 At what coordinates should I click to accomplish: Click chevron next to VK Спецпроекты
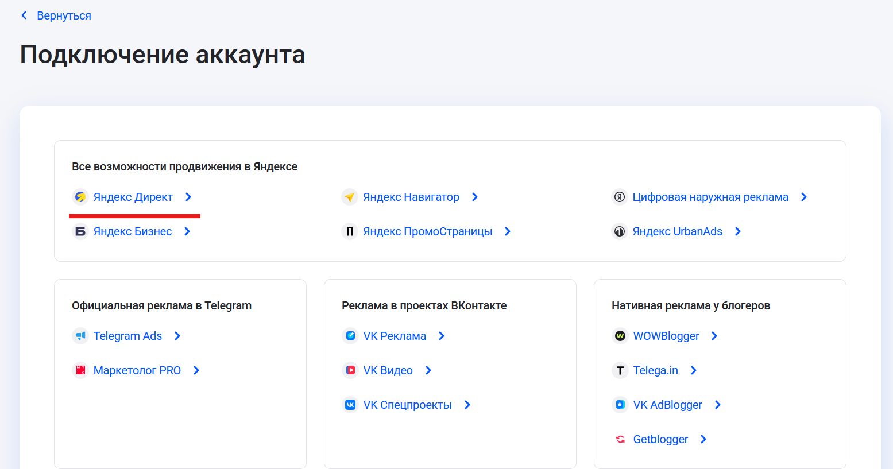[x=467, y=405]
